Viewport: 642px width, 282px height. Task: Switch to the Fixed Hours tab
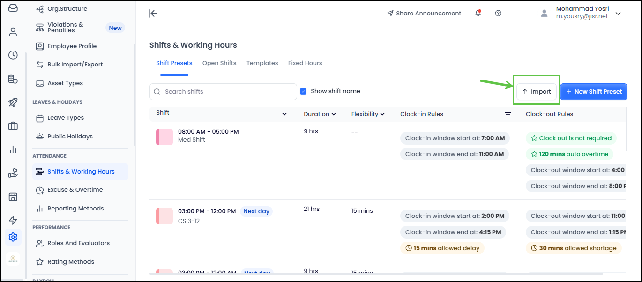305,63
